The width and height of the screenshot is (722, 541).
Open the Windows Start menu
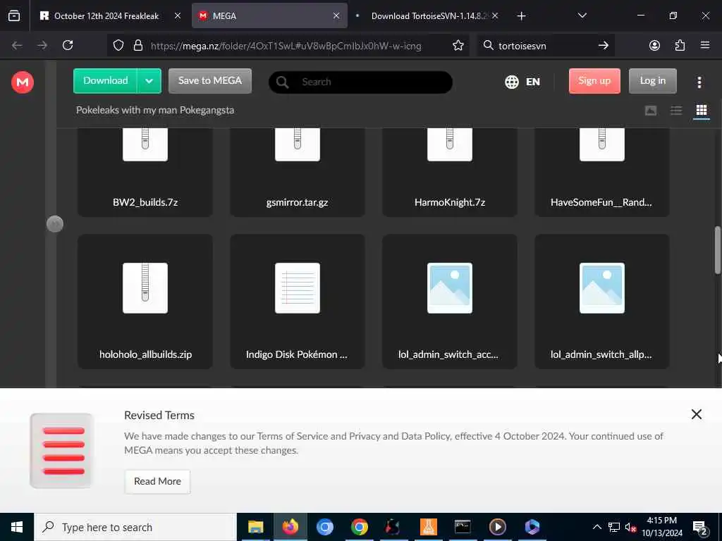pos(17,527)
